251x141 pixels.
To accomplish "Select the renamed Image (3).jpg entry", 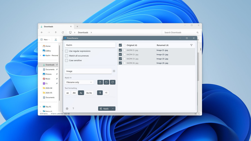I will tap(162, 59).
